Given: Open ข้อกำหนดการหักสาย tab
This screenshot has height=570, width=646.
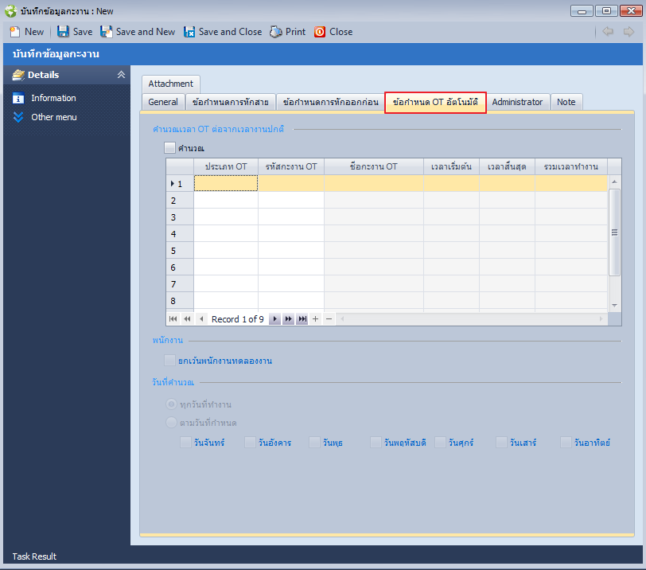Looking at the screenshot, I should pos(230,102).
